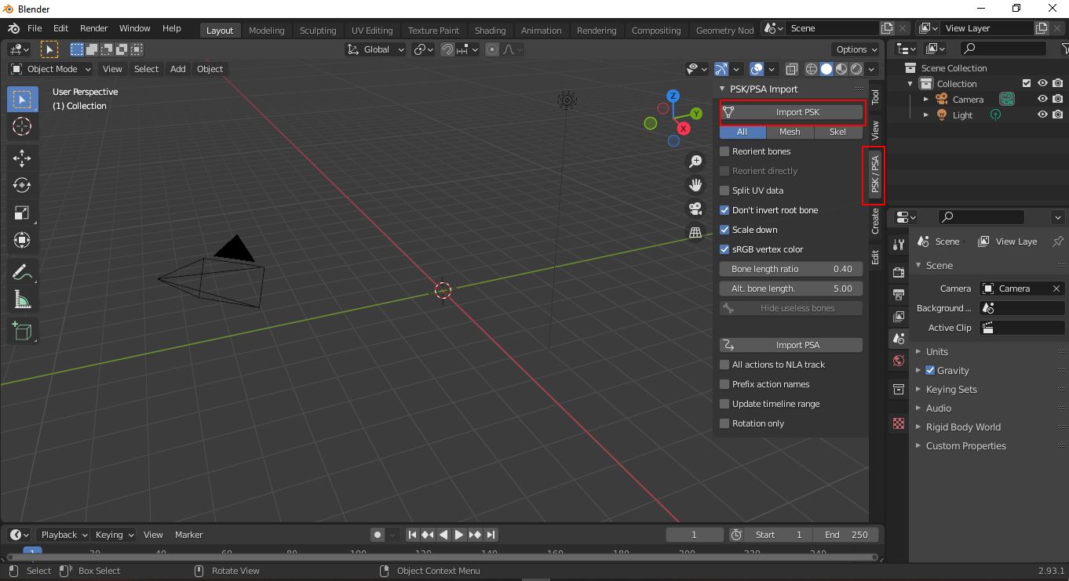This screenshot has height=581, width=1069.
Task: Open the Options dropdown in the header
Action: [856, 49]
